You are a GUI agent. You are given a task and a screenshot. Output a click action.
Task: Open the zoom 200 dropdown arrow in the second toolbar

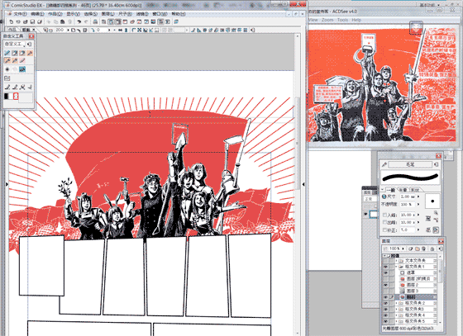point(68,30)
